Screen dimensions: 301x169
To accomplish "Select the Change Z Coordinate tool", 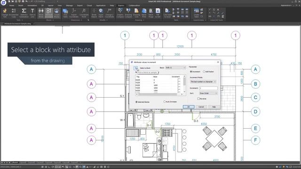I will click(110, 13).
